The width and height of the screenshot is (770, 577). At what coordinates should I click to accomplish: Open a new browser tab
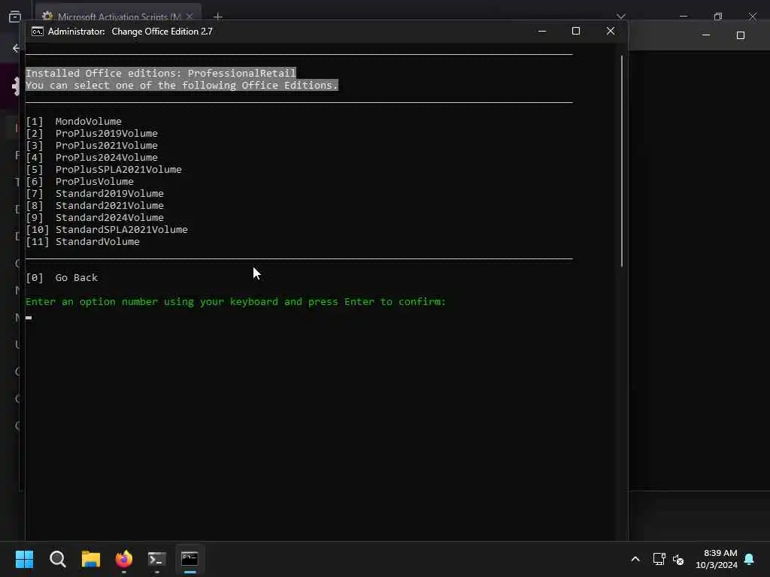click(x=218, y=17)
